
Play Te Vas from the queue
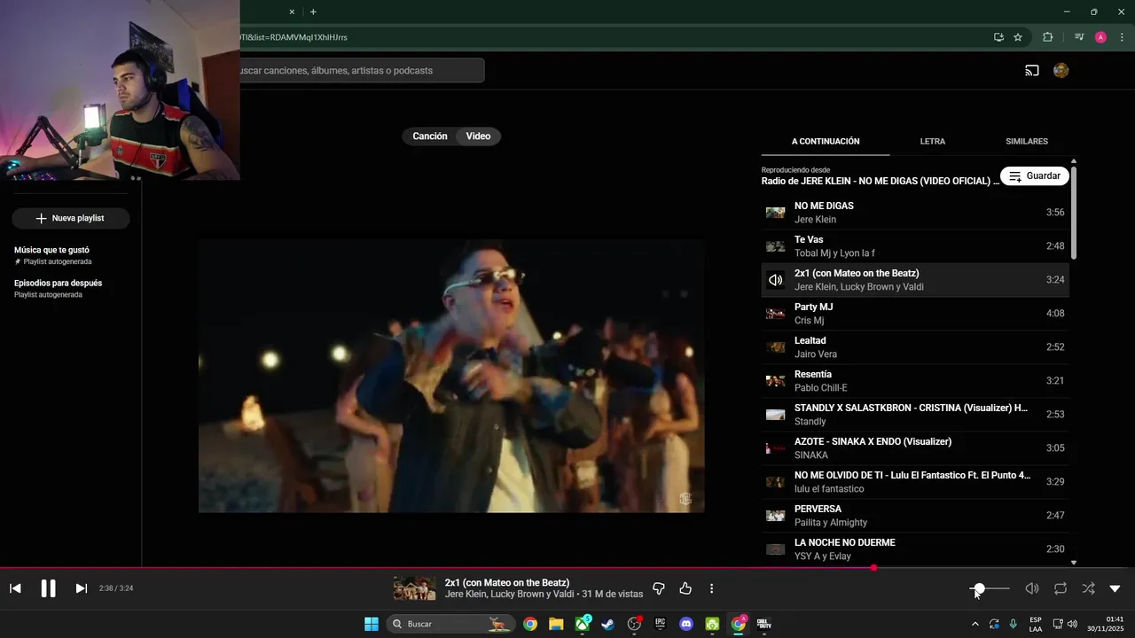pyautogui.click(x=915, y=246)
